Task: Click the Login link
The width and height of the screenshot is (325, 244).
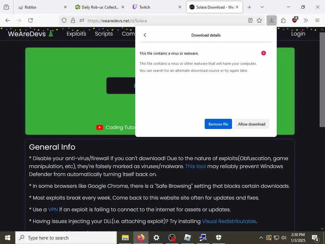Action: click(x=298, y=34)
